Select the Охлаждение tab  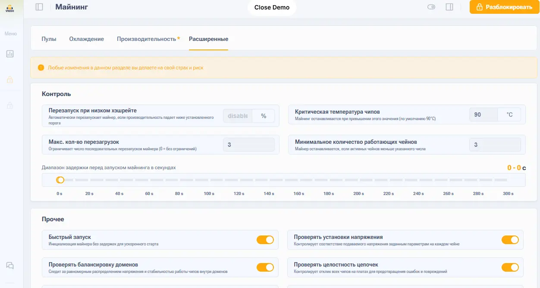coord(86,38)
